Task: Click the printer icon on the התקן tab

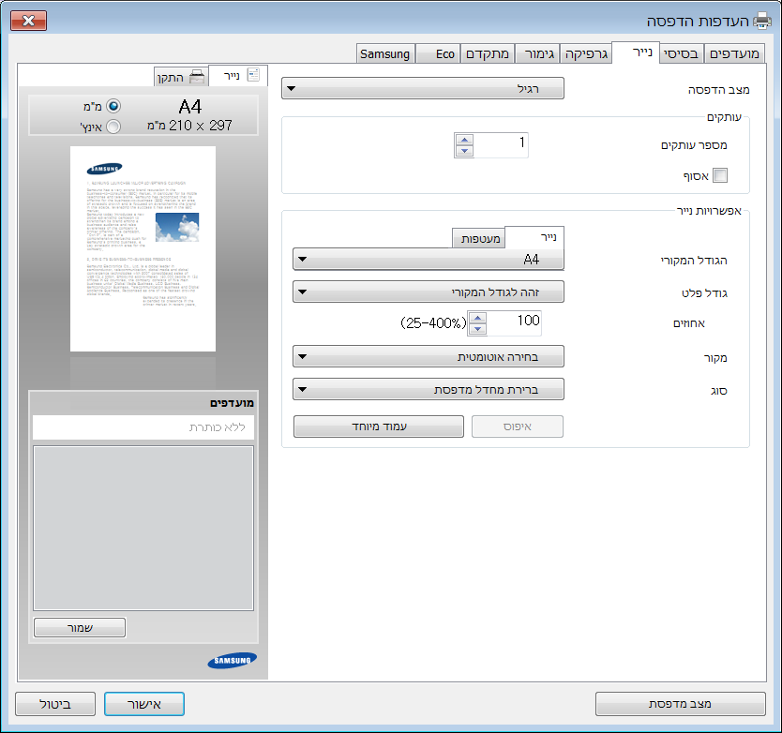Action: click(x=197, y=77)
